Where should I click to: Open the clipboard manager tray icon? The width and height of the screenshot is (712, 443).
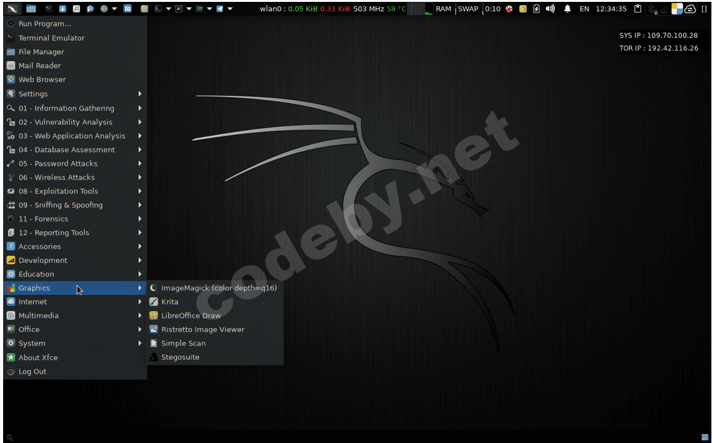click(x=637, y=9)
